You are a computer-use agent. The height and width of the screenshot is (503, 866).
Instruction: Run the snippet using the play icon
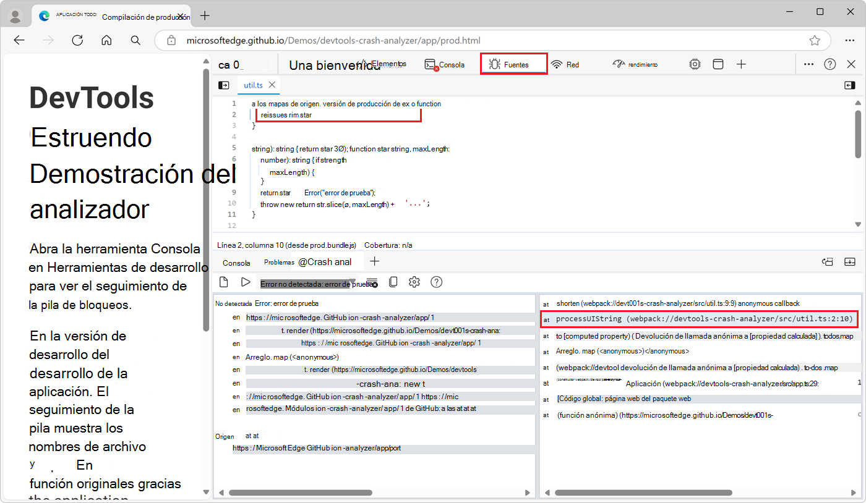(246, 282)
